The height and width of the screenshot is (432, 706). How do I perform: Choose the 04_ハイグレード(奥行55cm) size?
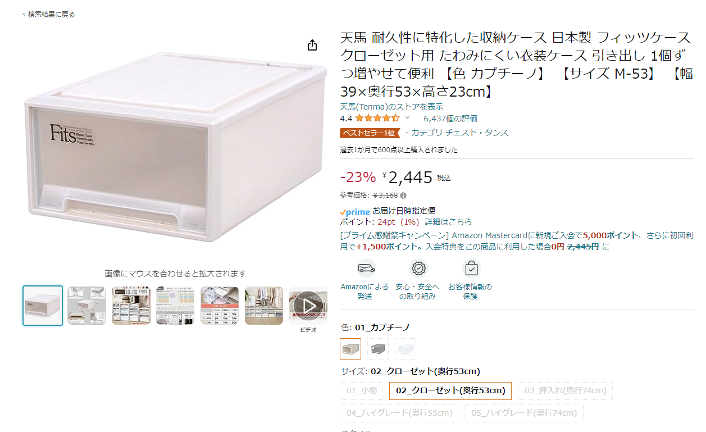coord(399,413)
